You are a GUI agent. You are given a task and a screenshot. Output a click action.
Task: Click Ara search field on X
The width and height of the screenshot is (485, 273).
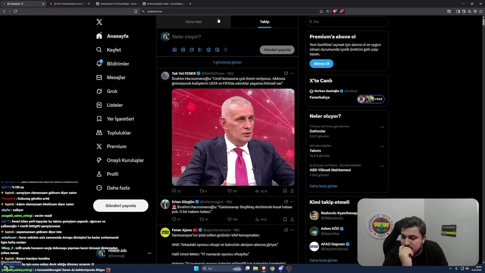(x=347, y=22)
